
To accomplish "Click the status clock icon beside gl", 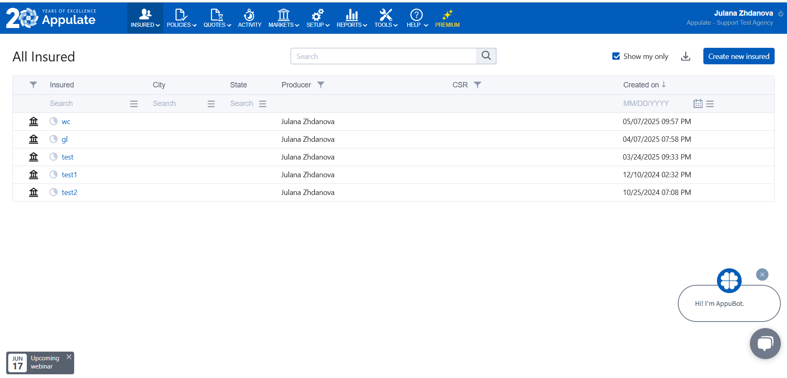I will click(x=54, y=139).
